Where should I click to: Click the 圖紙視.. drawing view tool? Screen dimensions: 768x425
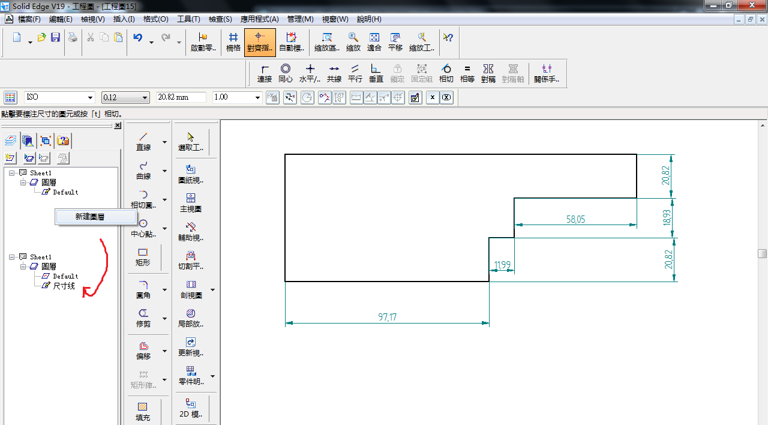tap(191, 174)
